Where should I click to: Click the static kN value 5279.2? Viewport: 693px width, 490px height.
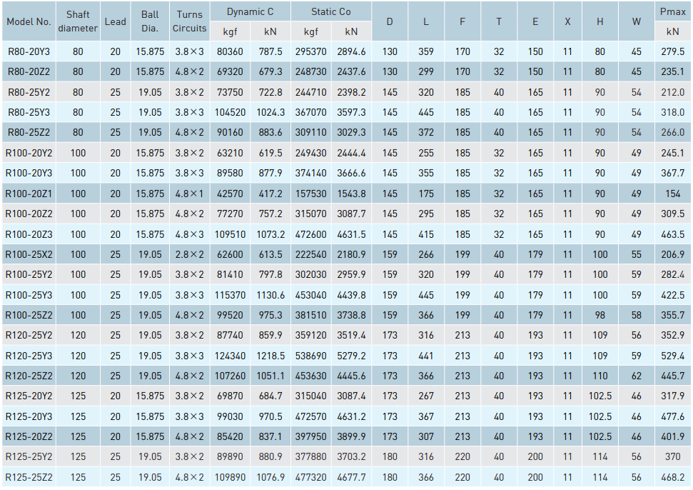click(351, 356)
